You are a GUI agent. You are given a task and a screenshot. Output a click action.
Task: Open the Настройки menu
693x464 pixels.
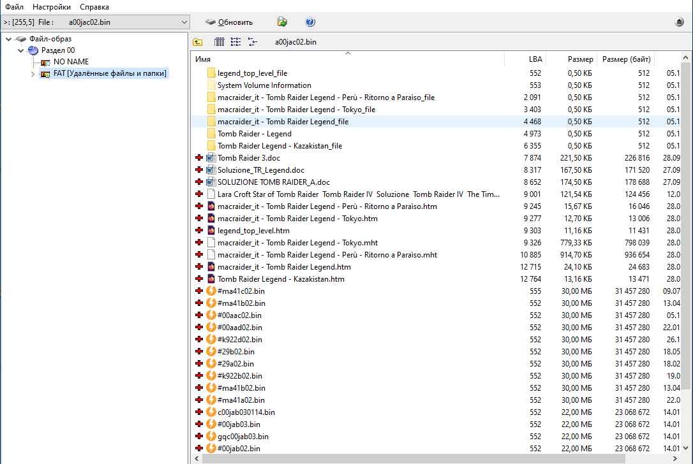[52, 7]
